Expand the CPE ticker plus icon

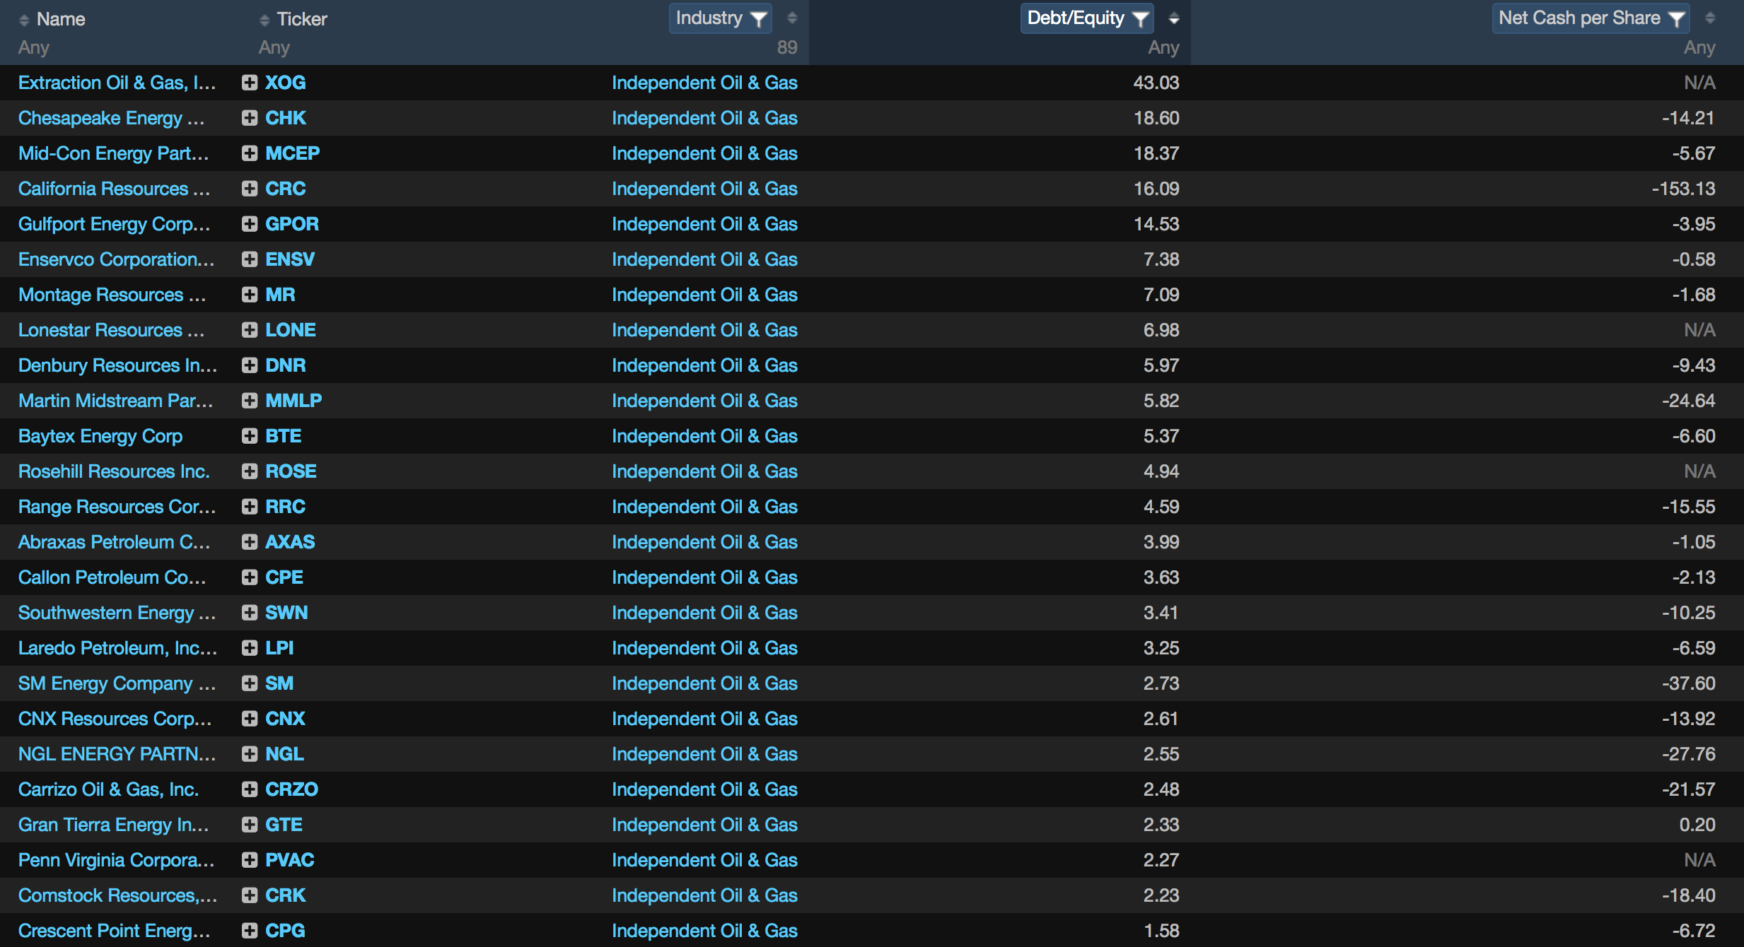pyautogui.click(x=249, y=577)
